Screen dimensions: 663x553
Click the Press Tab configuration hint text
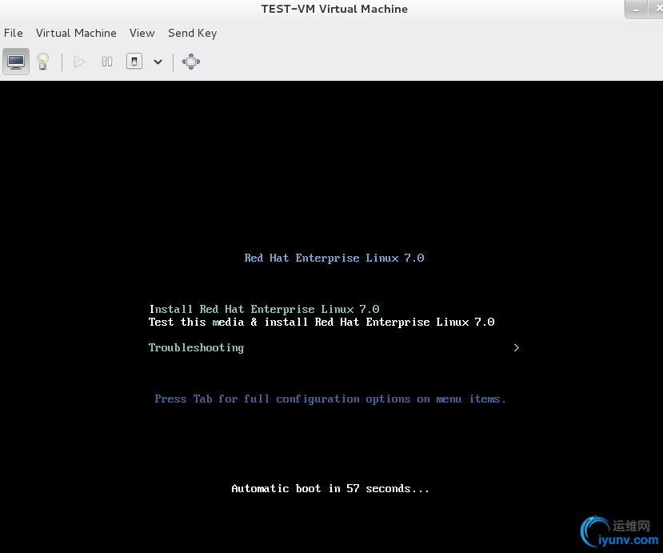click(330, 399)
